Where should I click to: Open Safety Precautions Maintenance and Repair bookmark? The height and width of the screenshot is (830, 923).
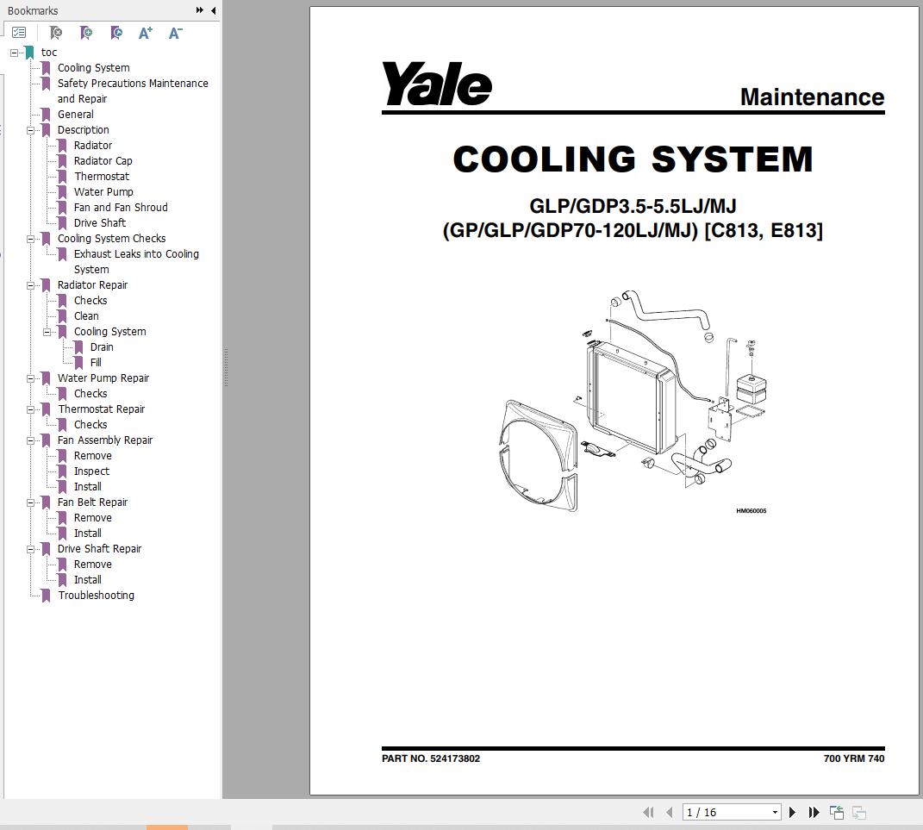point(133,91)
